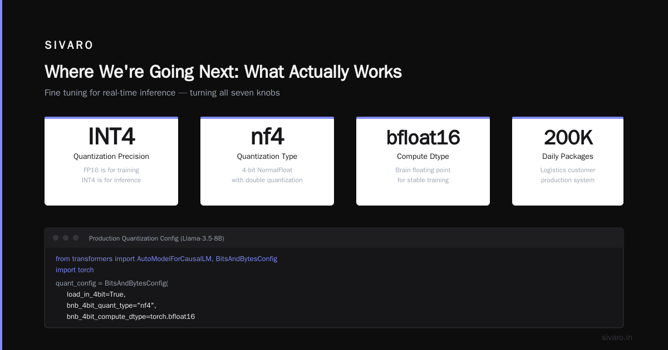Viewport: 668px width, 350px height.
Task: Click the bnb_4bit_compute_dtype line
Action: 131,317
